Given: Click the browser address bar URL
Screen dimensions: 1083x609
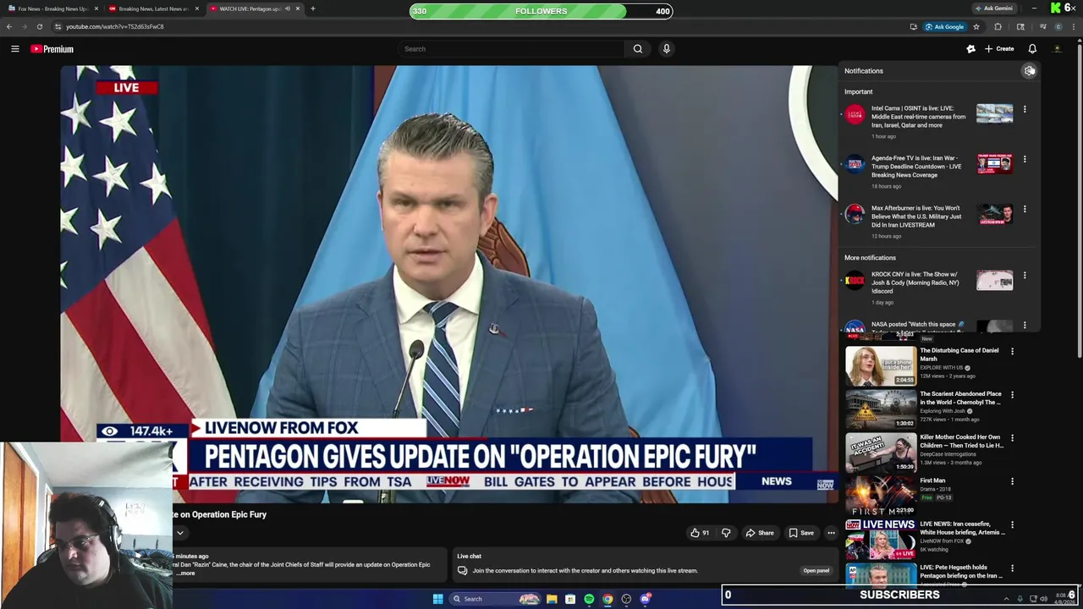Looking at the screenshot, I should tap(115, 26).
